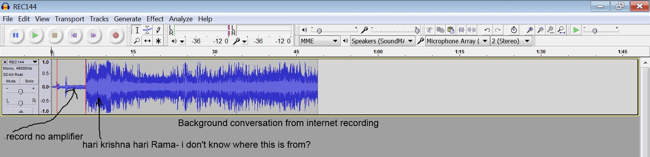Close the REC144 track with X

[x=5, y=62]
